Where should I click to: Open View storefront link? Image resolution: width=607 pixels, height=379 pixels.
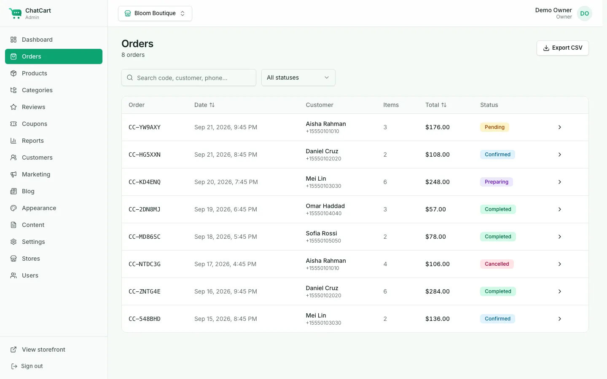pos(38,350)
